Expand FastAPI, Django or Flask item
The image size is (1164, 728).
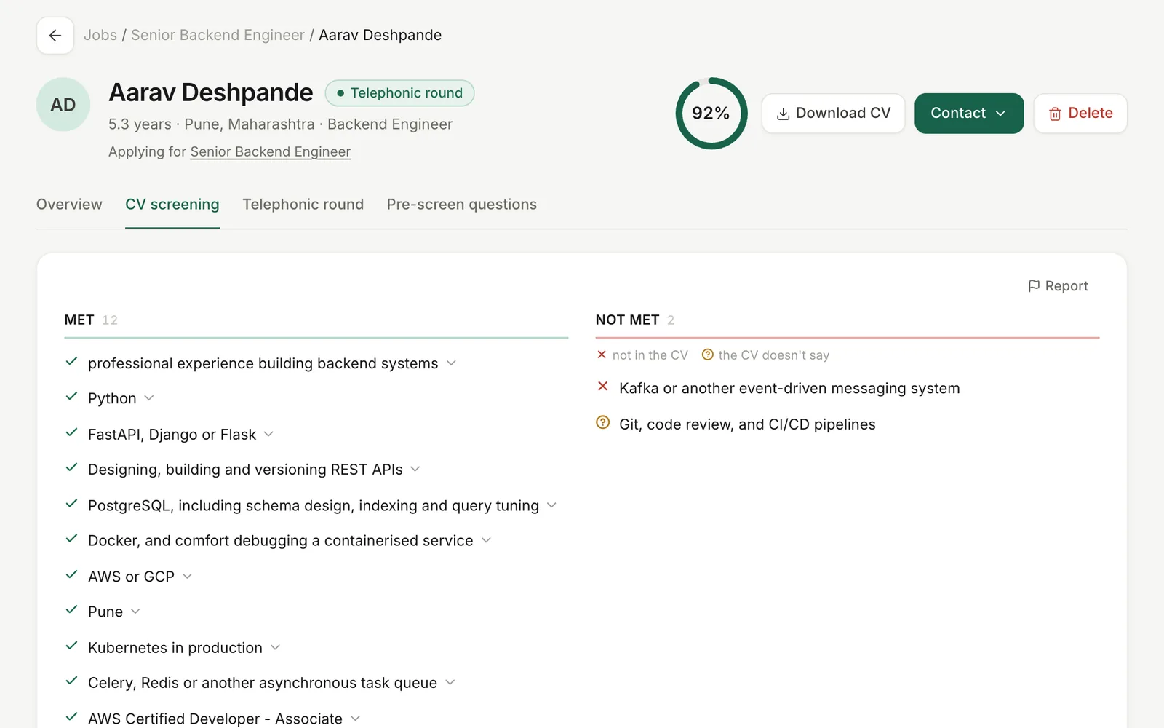pyautogui.click(x=268, y=434)
